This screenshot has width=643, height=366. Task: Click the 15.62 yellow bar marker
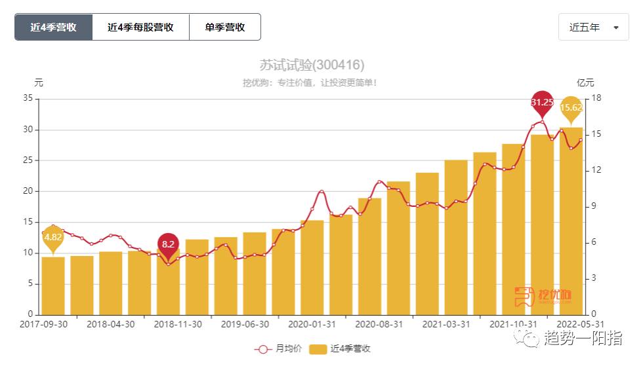point(571,109)
